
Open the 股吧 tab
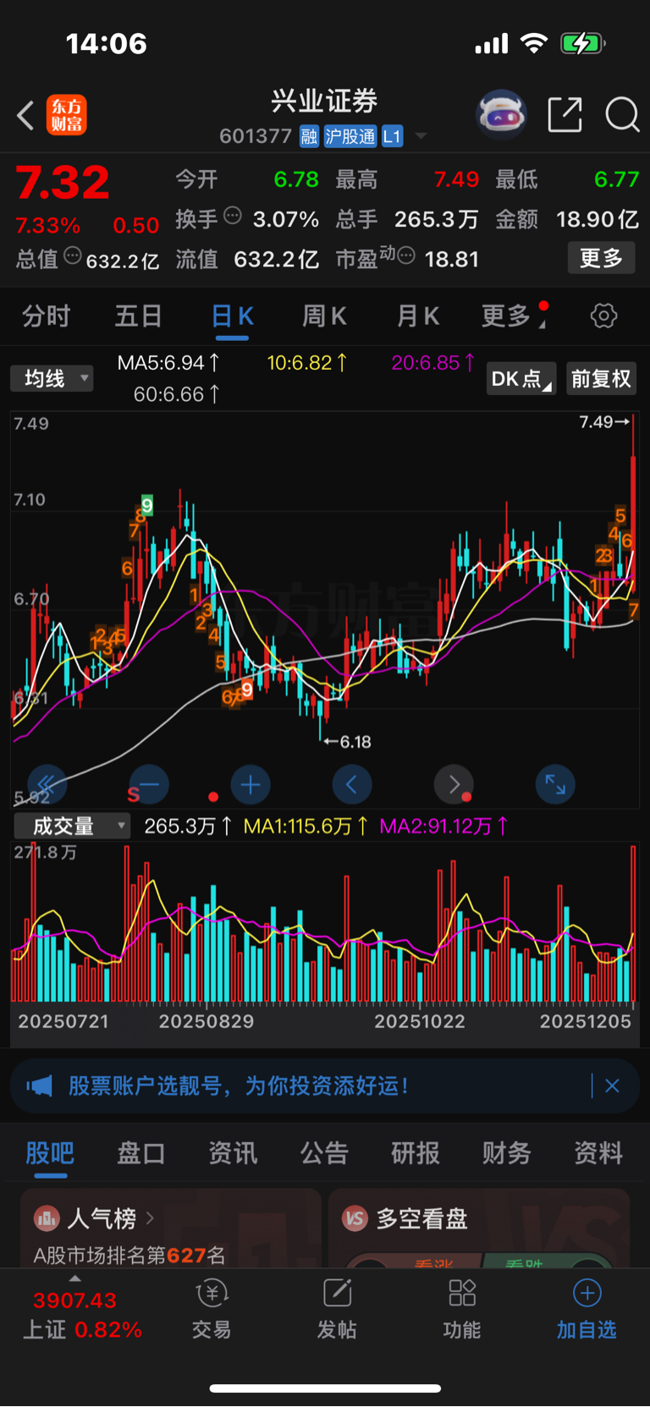[50, 1152]
